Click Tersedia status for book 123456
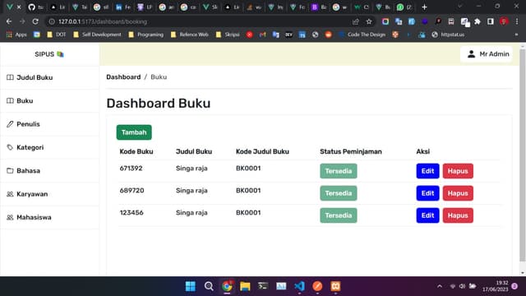 (x=338, y=215)
